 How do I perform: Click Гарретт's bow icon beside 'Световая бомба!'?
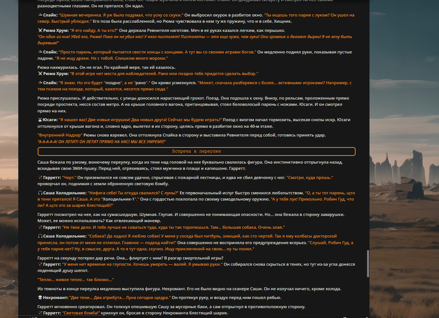click(40, 313)
